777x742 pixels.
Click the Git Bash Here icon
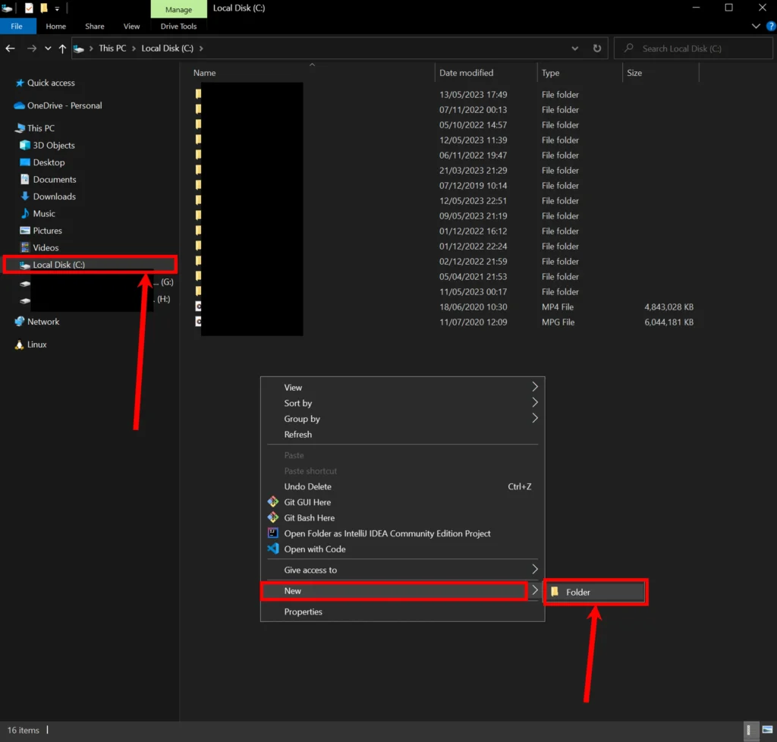[x=273, y=518]
